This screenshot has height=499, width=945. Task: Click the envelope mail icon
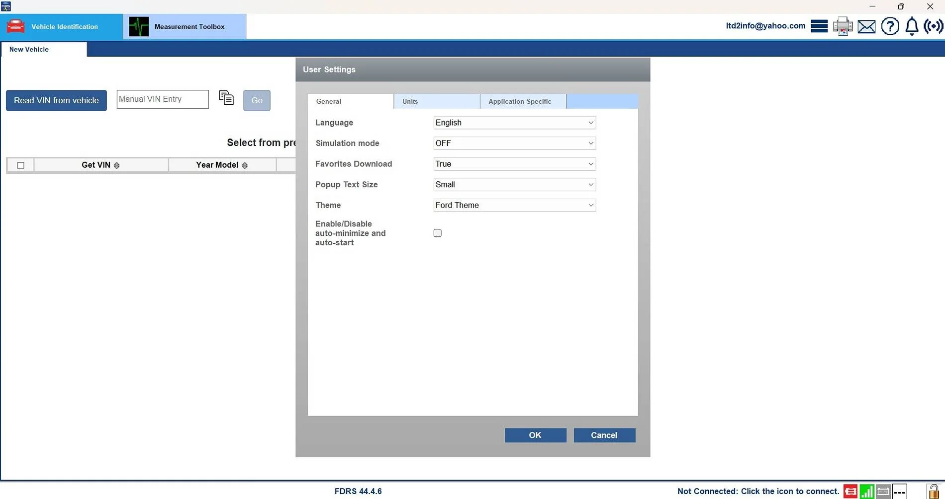[866, 26]
